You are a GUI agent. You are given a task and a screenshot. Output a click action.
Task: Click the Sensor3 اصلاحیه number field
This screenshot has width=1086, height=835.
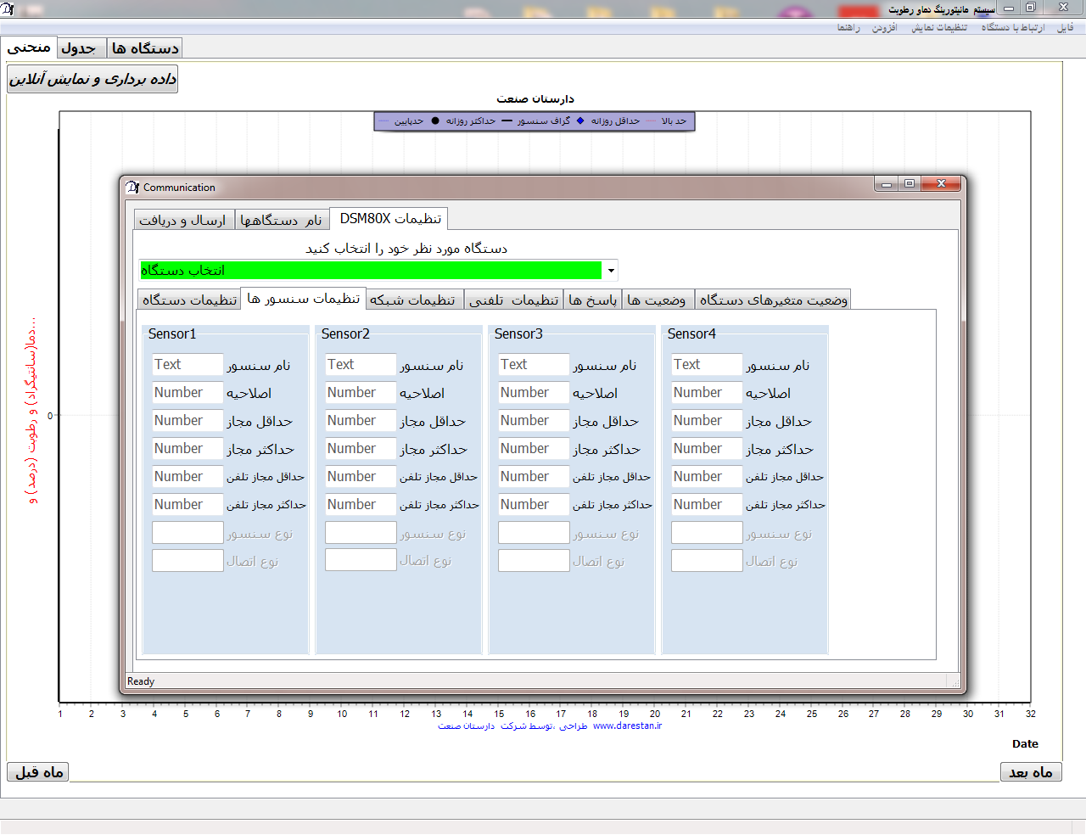point(534,392)
